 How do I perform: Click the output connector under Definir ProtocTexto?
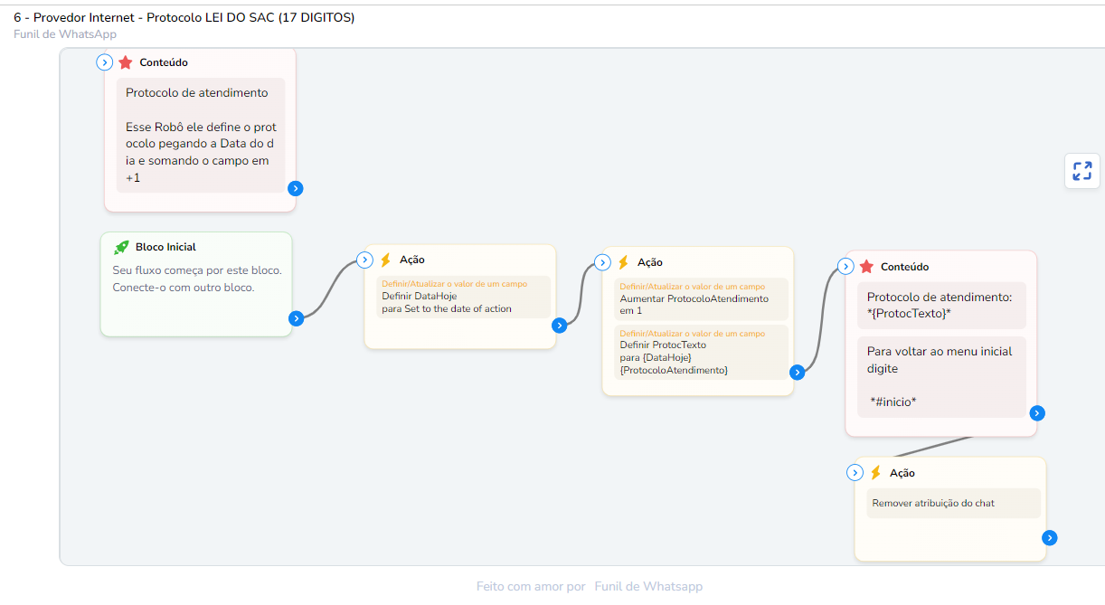[x=798, y=372]
